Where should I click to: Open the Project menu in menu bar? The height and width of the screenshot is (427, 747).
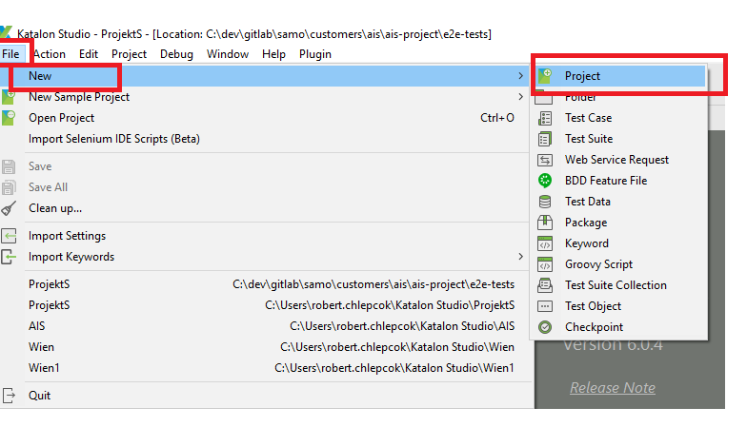click(x=130, y=54)
